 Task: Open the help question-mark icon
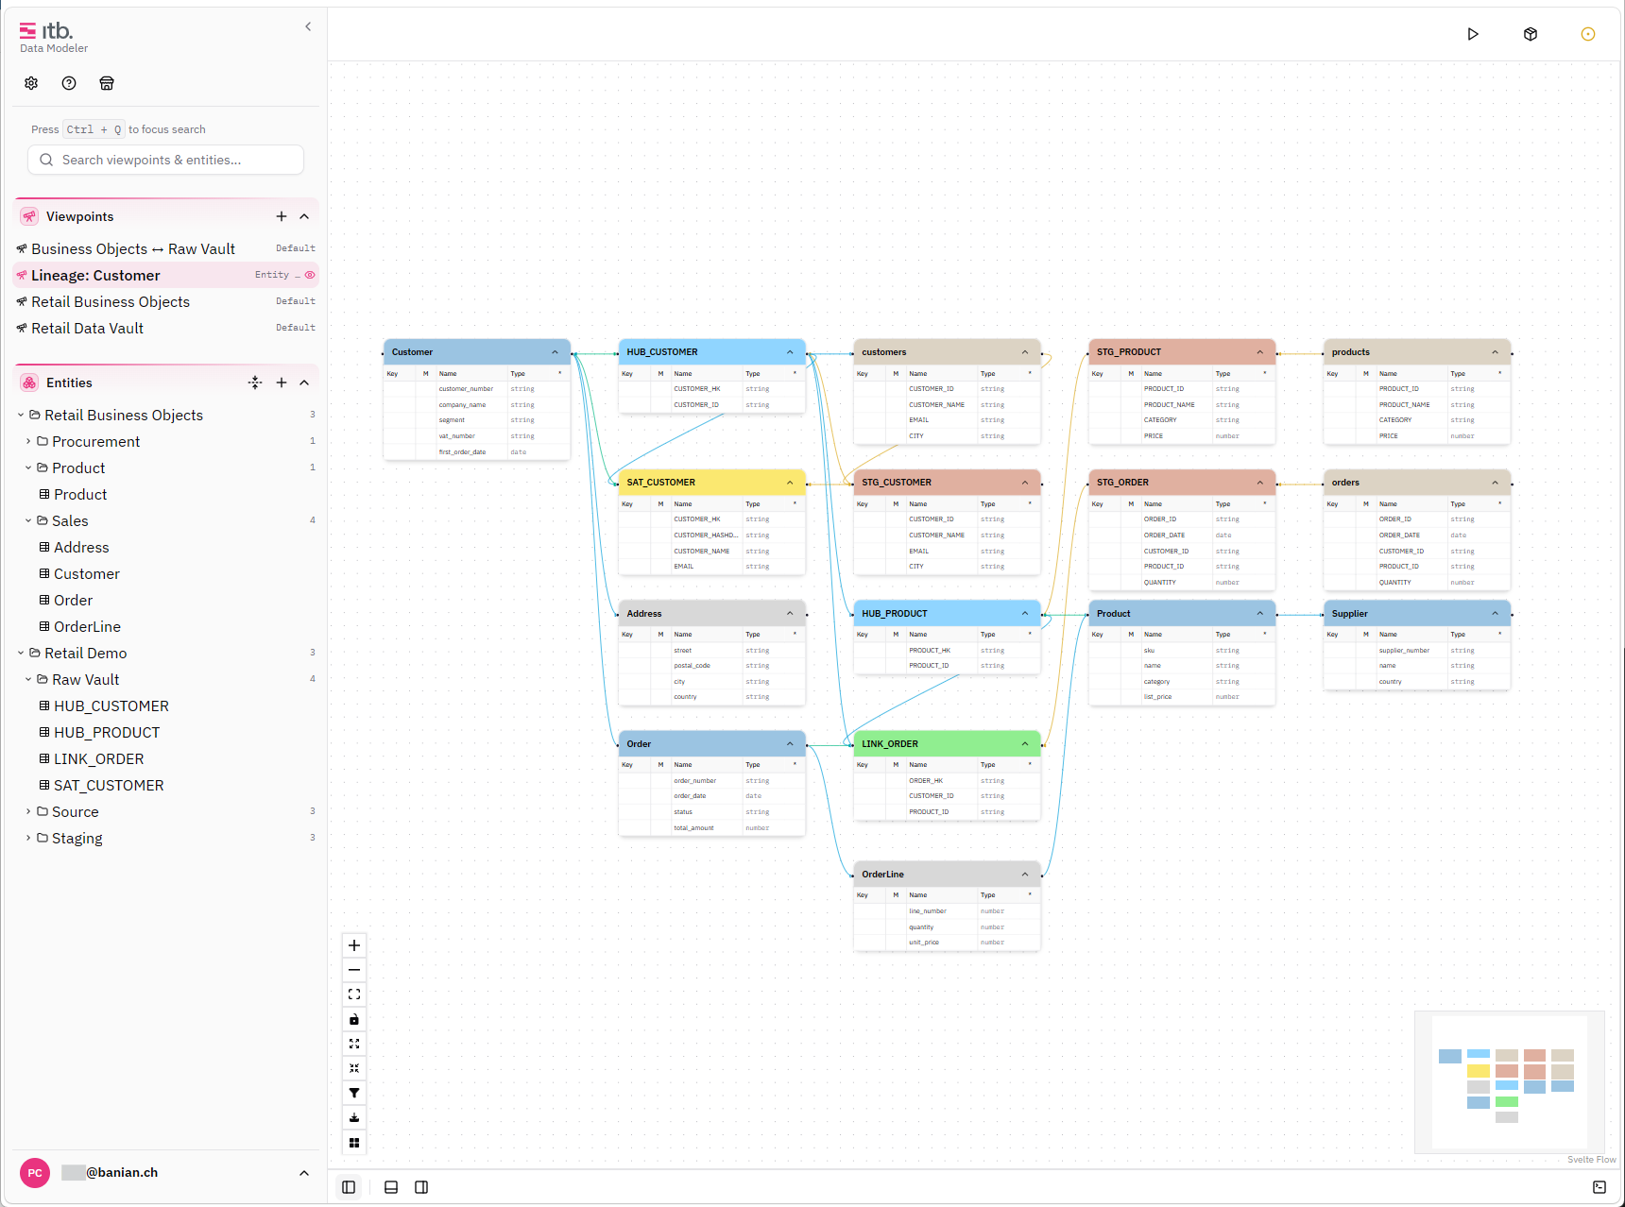click(x=69, y=83)
